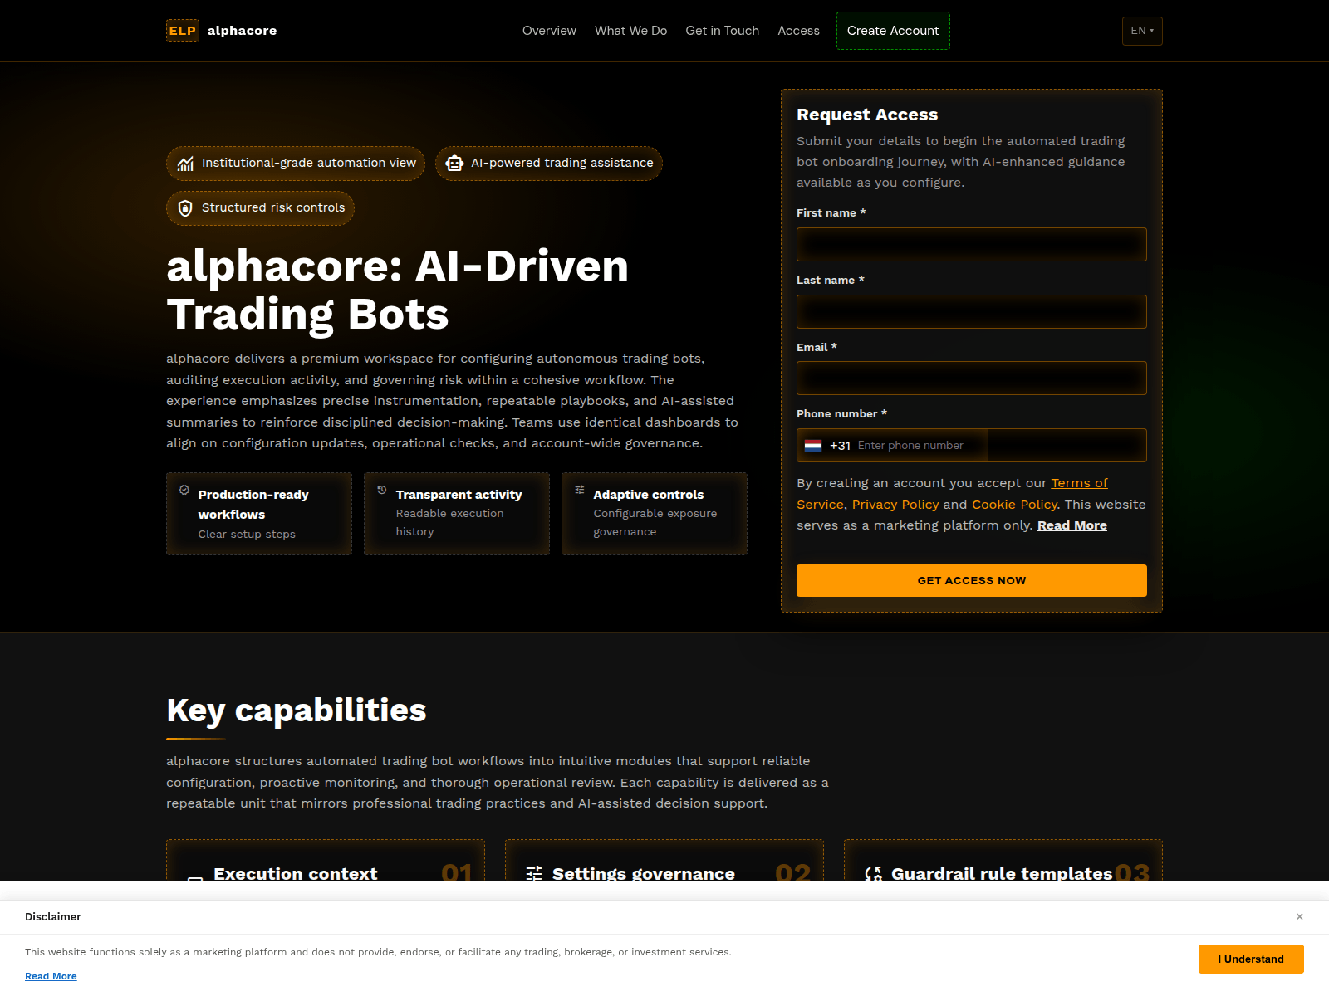
Task: Click the Settings governance card heading
Action: [x=644, y=872]
